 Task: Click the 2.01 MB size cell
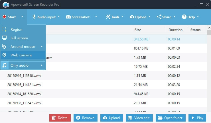140,103
